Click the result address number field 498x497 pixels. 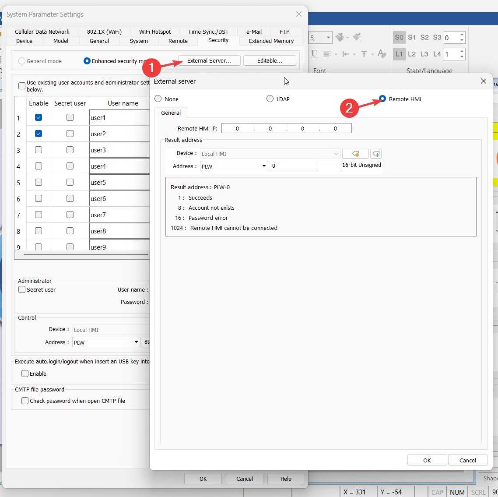(x=293, y=166)
